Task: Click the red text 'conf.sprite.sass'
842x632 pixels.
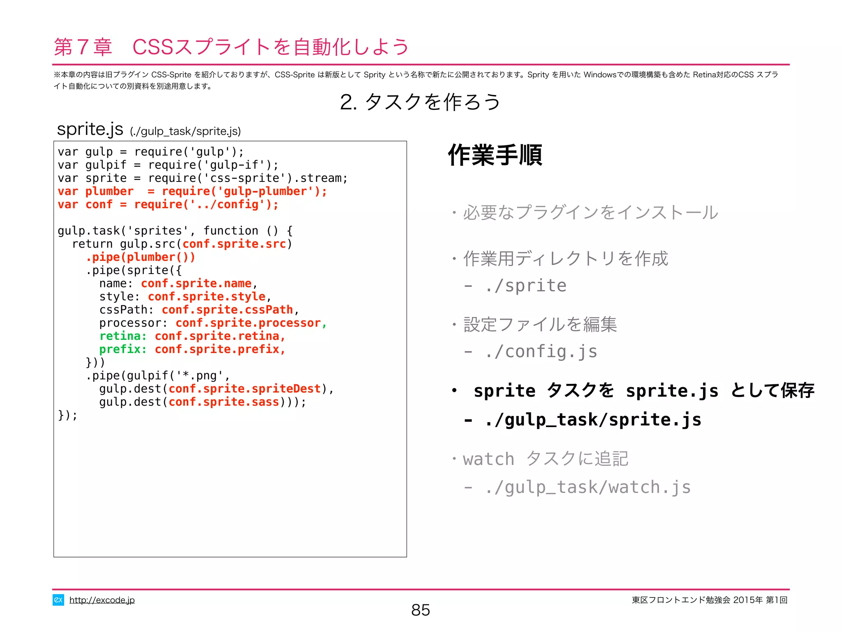Action: 224,402
